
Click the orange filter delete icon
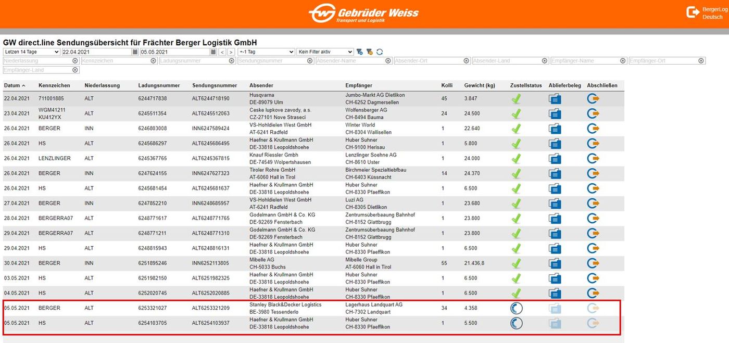370,52
